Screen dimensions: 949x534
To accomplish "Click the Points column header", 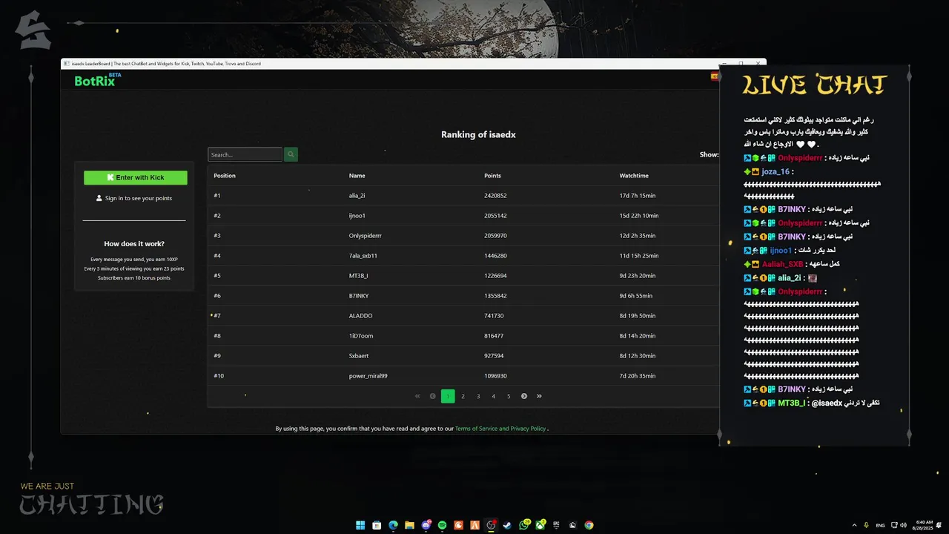I will [x=492, y=176].
